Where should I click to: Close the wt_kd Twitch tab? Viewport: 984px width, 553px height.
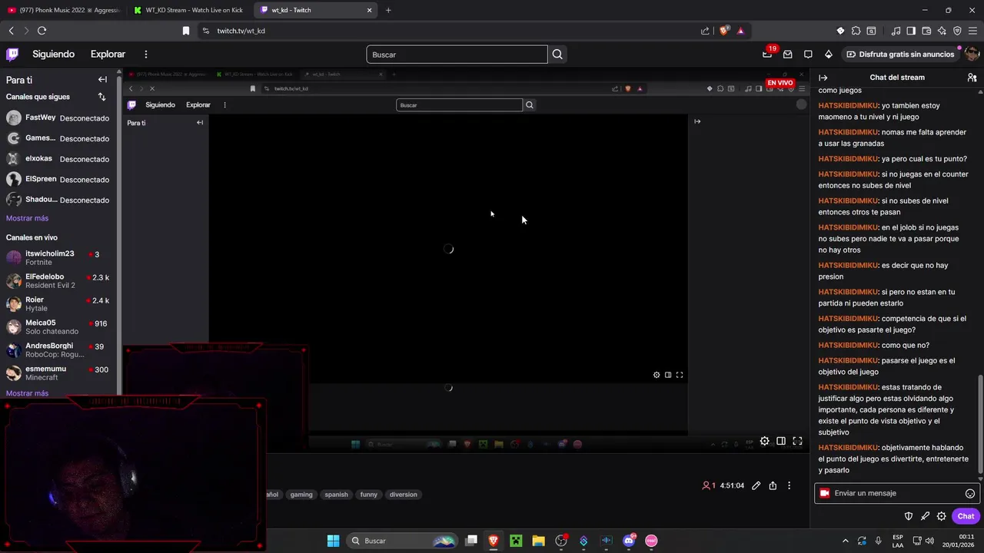click(x=369, y=10)
